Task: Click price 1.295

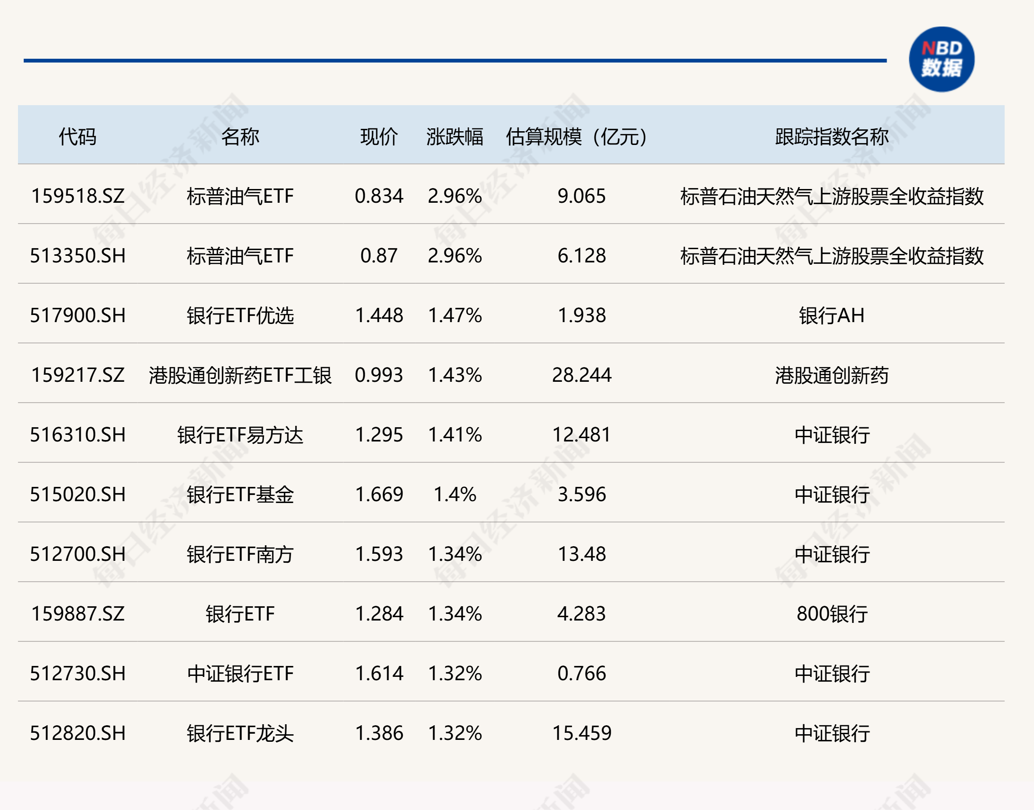Action: coord(379,435)
